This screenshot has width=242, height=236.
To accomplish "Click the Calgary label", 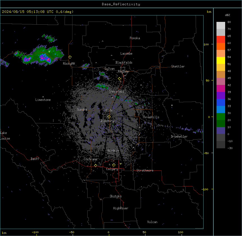I will (x=112, y=169).
